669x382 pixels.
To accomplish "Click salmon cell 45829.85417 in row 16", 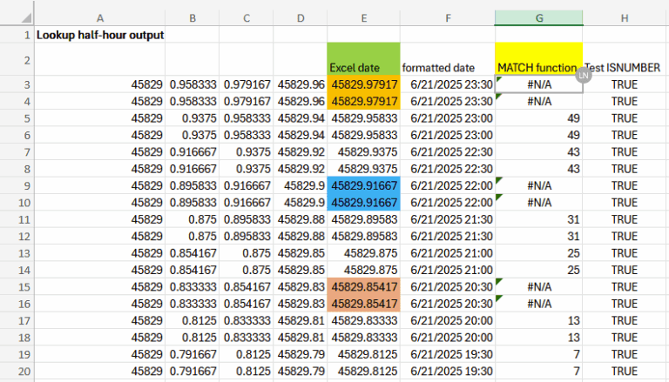I will (363, 304).
